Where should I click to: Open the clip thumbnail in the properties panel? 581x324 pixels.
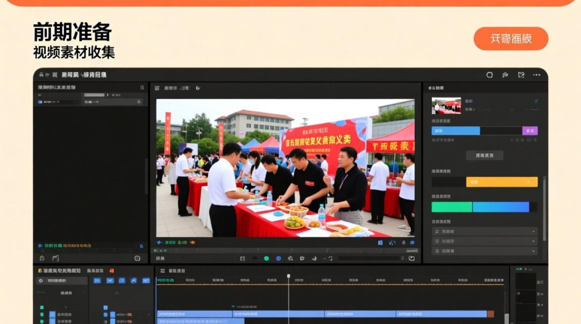446,105
